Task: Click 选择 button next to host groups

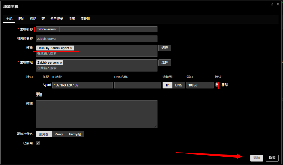Action: point(165,63)
